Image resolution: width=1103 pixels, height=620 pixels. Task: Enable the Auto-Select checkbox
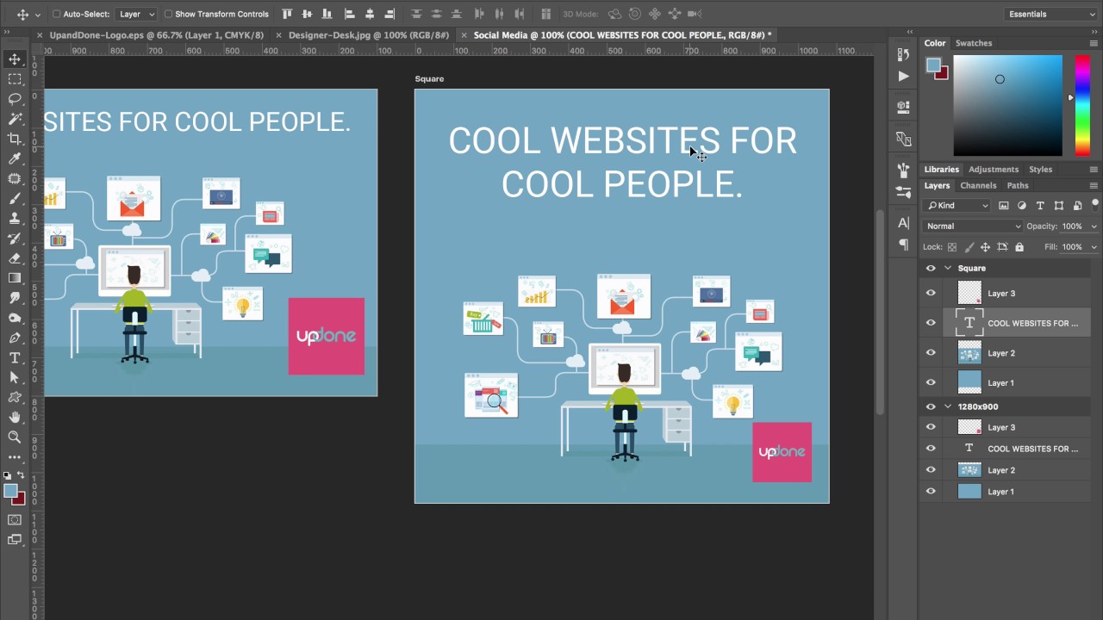click(57, 14)
